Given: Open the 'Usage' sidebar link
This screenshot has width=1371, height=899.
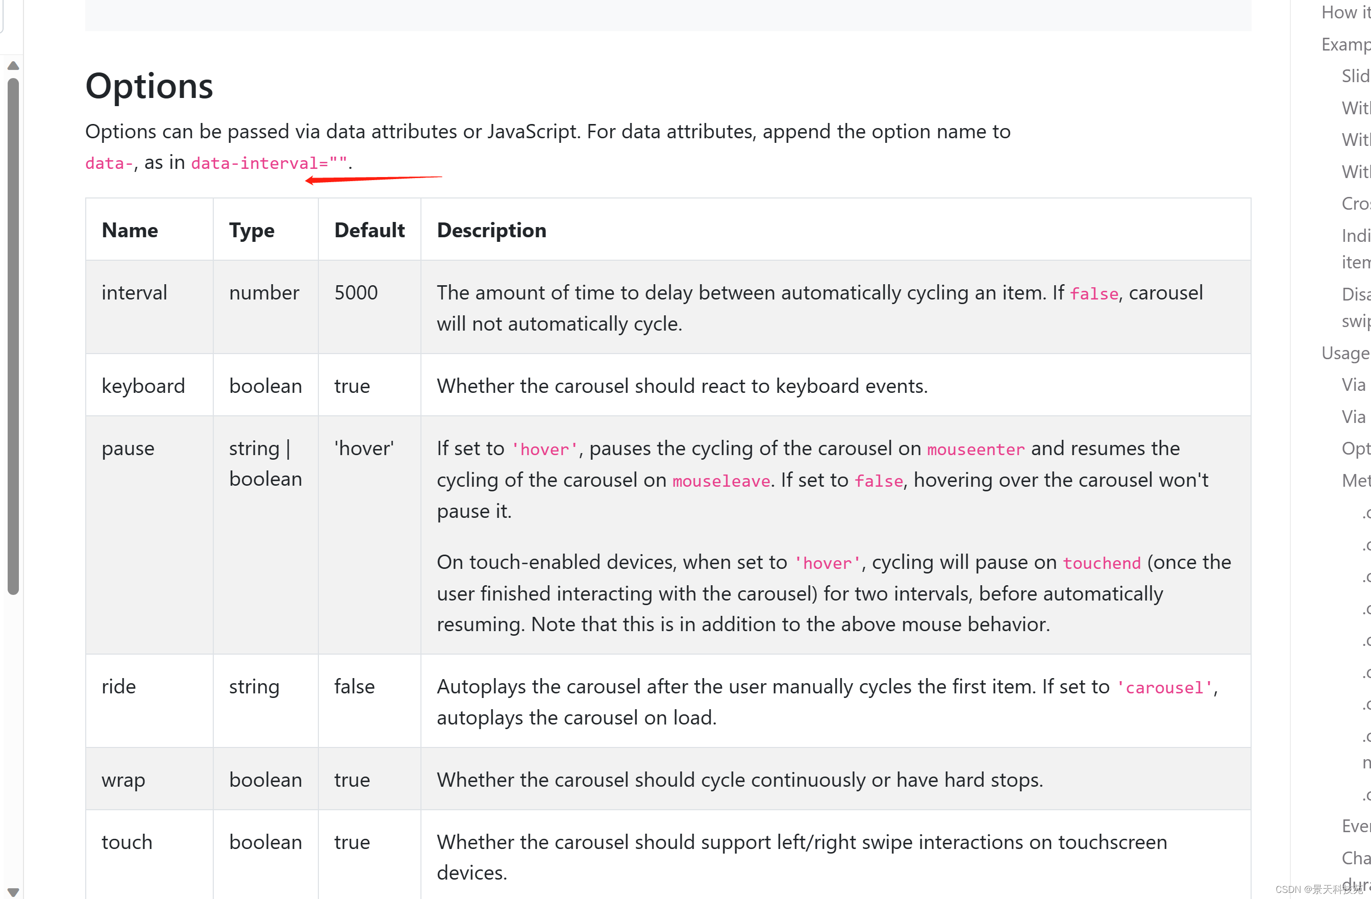Looking at the screenshot, I should pos(1345,353).
